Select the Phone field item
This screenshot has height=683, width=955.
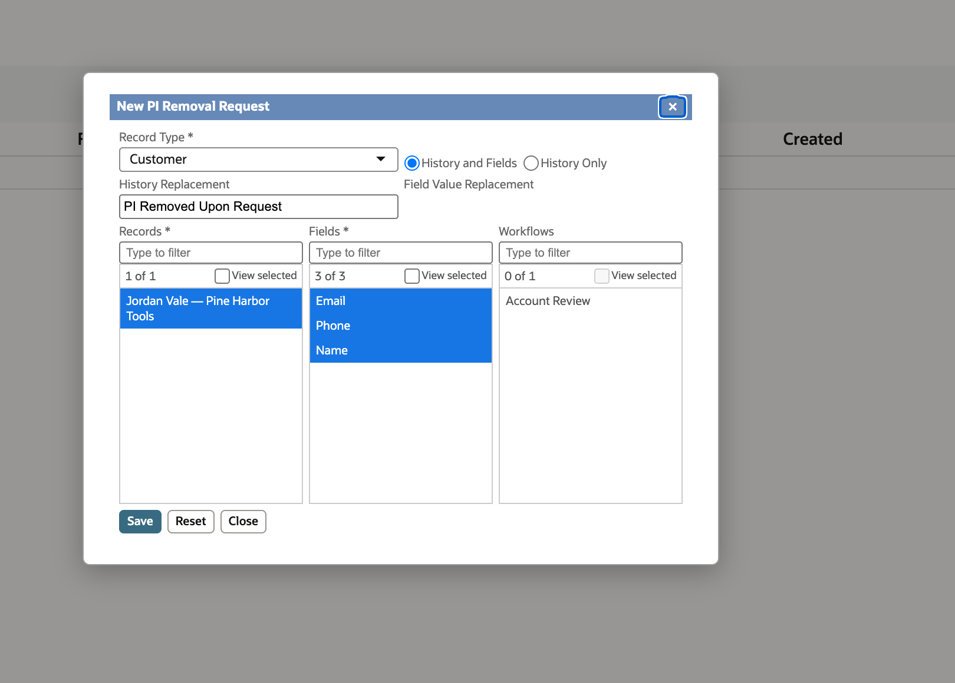tap(401, 326)
